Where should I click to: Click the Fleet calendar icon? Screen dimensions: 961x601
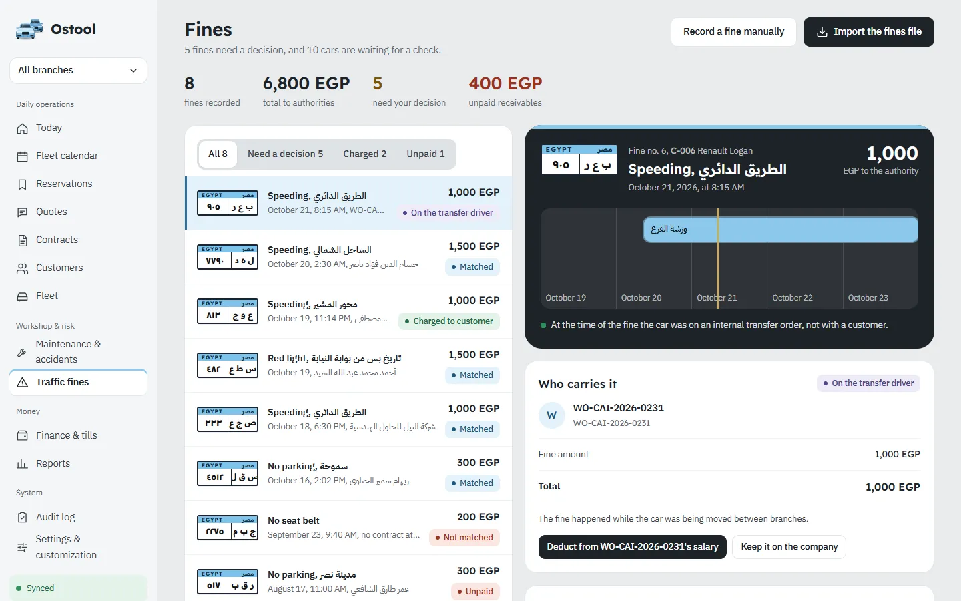23,156
